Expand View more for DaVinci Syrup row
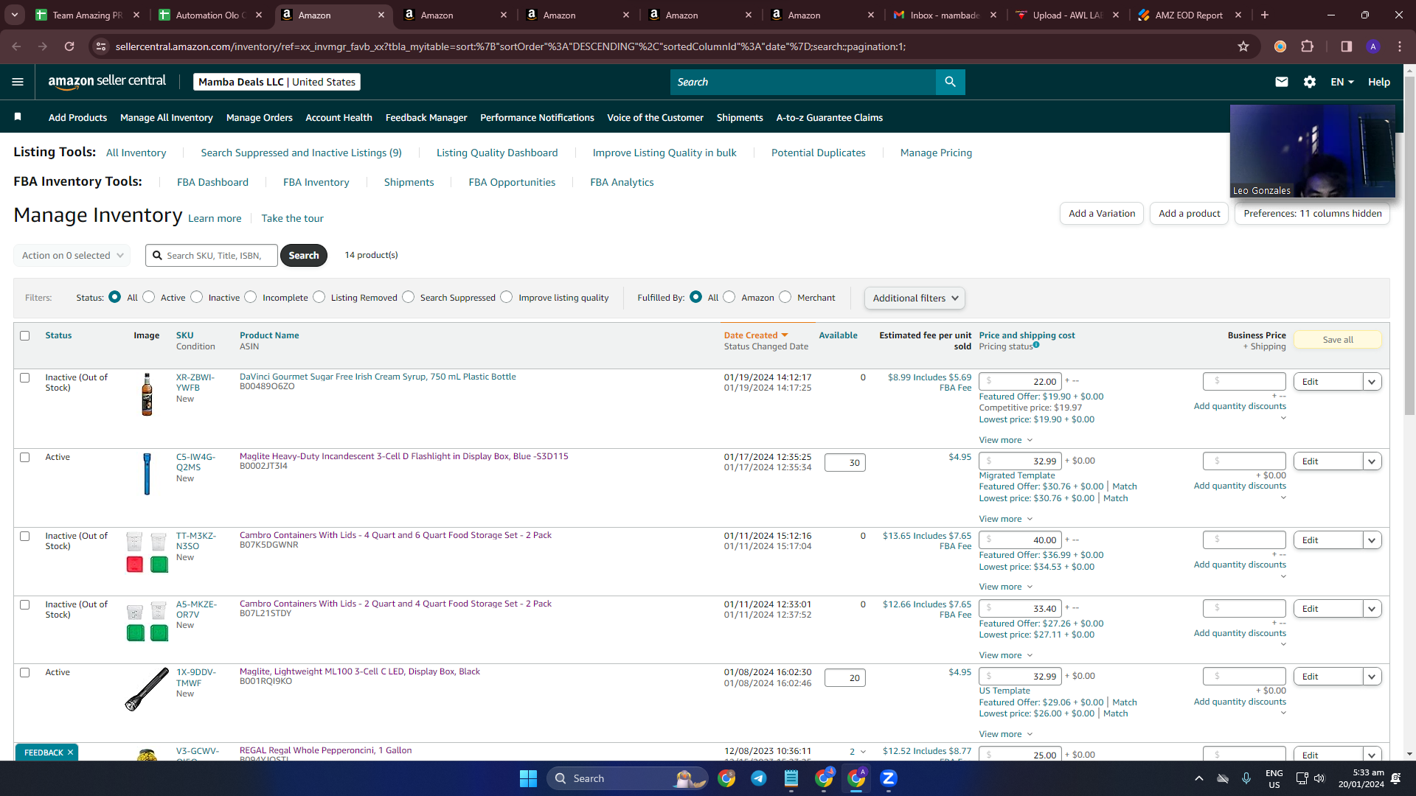 (1006, 440)
